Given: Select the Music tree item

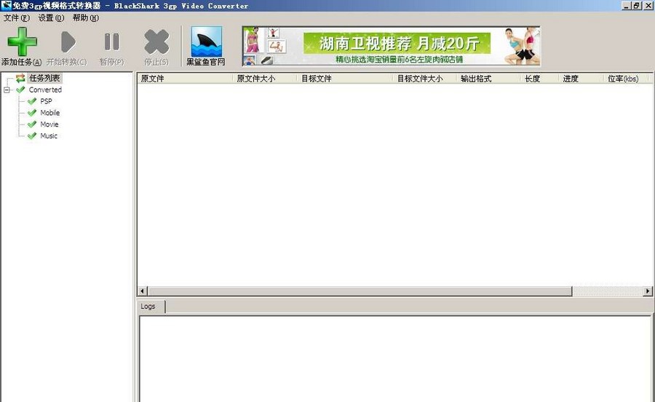Looking at the screenshot, I should coord(49,135).
